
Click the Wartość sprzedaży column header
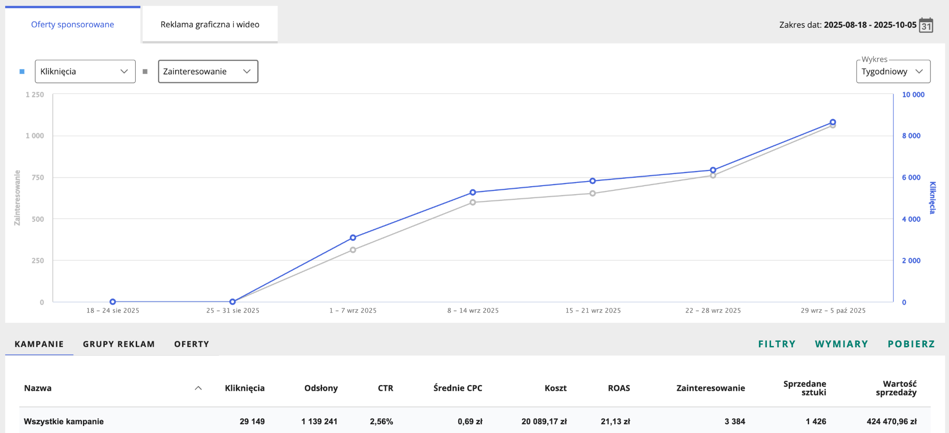[896, 388]
